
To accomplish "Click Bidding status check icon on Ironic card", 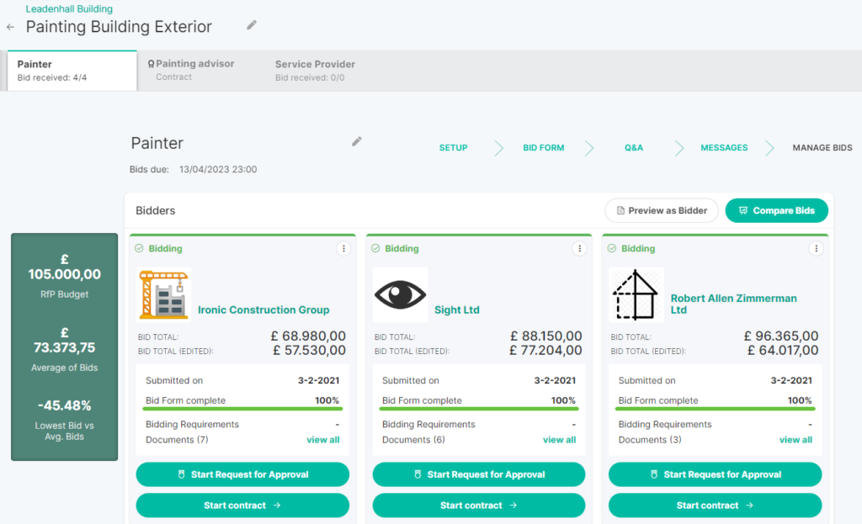I will point(140,248).
